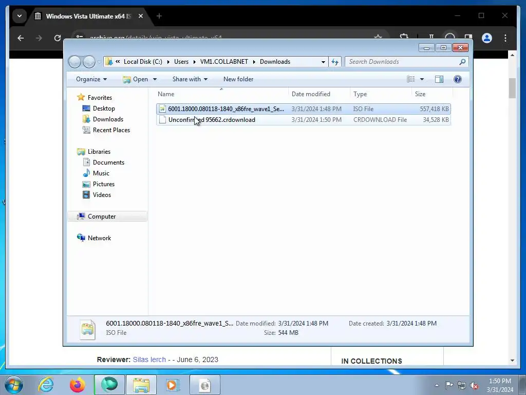Click the Change your view icon

[x=411, y=79]
